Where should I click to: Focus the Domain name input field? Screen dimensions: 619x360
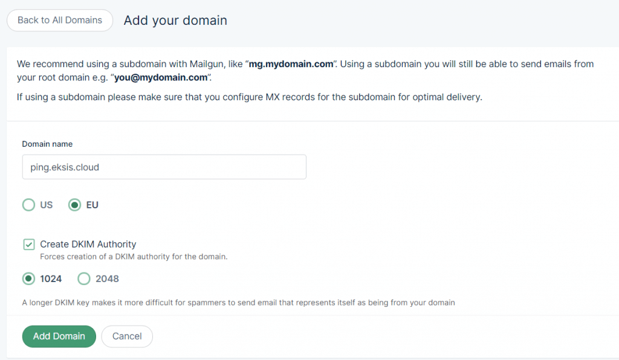[x=164, y=167]
